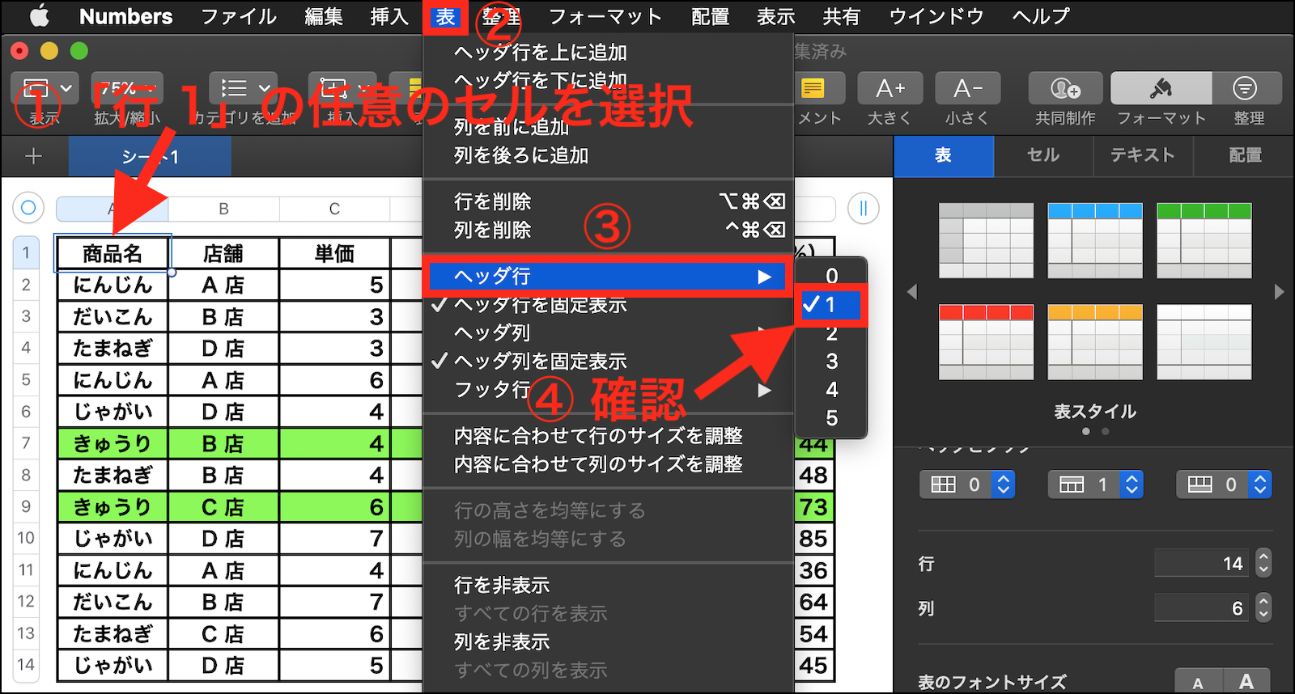
Task: Click the rows count stepper
Action: [x=1263, y=563]
